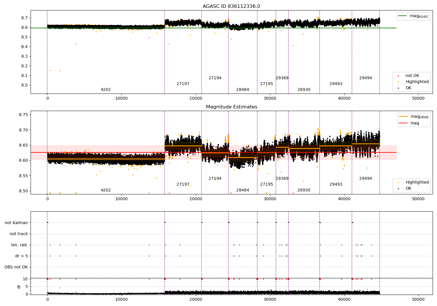Click obsid label 29494 in top plot
Viewport: 437px width, 306px height.
366,78
